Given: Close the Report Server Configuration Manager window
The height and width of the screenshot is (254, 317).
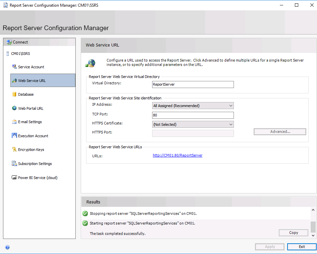Looking at the screenshot, I should [312, 5].
